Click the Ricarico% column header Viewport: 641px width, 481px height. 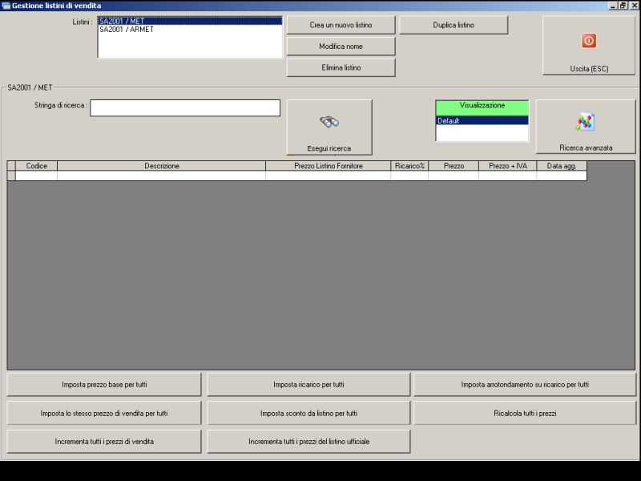409,166
